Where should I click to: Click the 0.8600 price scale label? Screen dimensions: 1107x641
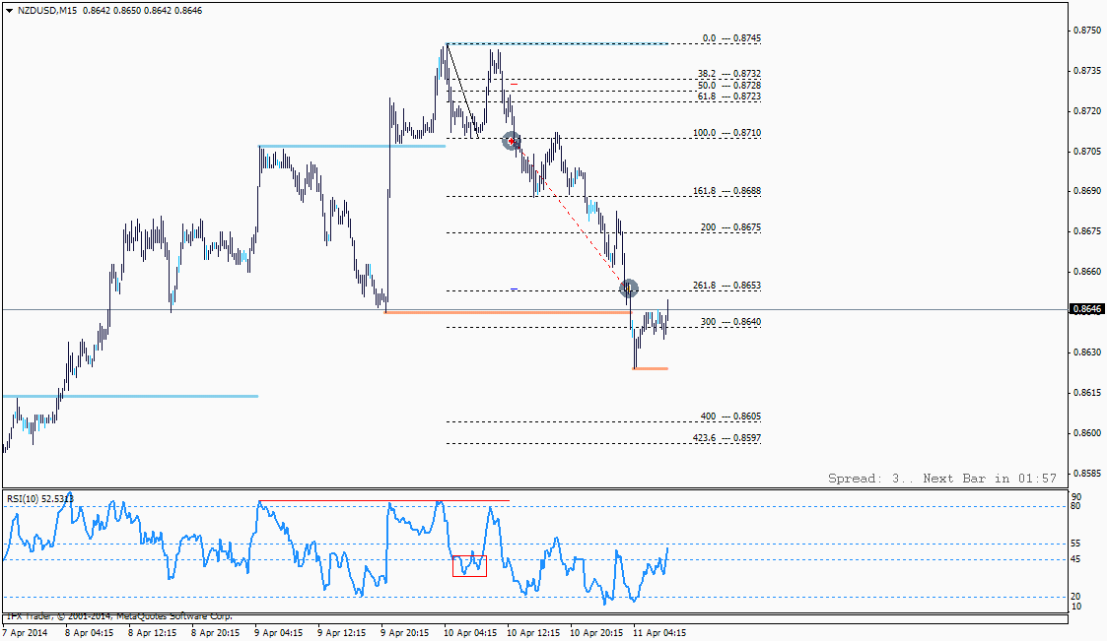[1087, 433]
